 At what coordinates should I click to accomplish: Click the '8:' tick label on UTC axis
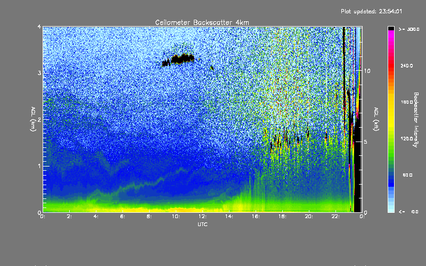pyautogui.click(x=150, y=217)
